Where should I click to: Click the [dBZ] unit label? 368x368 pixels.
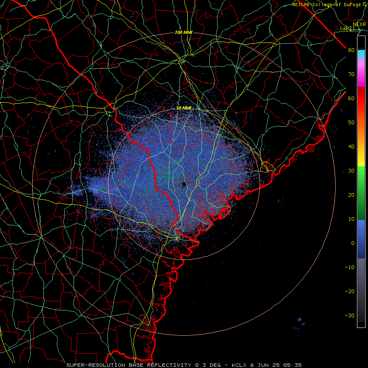347,29
